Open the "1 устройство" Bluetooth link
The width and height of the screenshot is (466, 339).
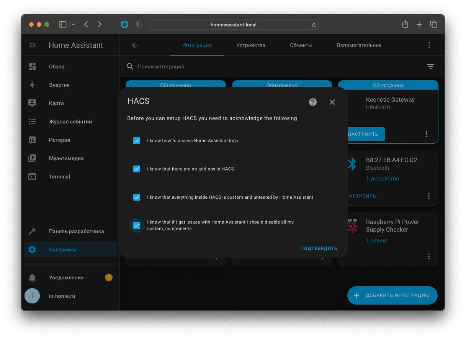[x=383, y=178]
